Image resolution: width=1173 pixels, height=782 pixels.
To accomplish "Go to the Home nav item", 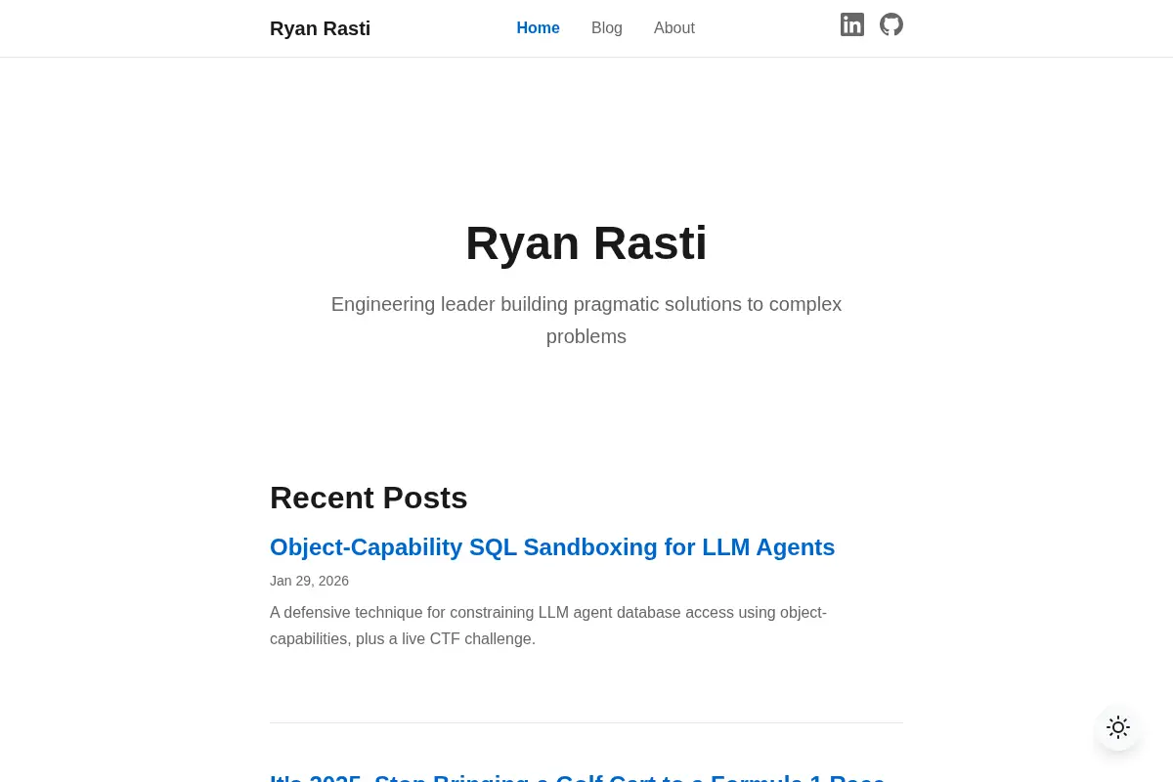I will [538, 28].
